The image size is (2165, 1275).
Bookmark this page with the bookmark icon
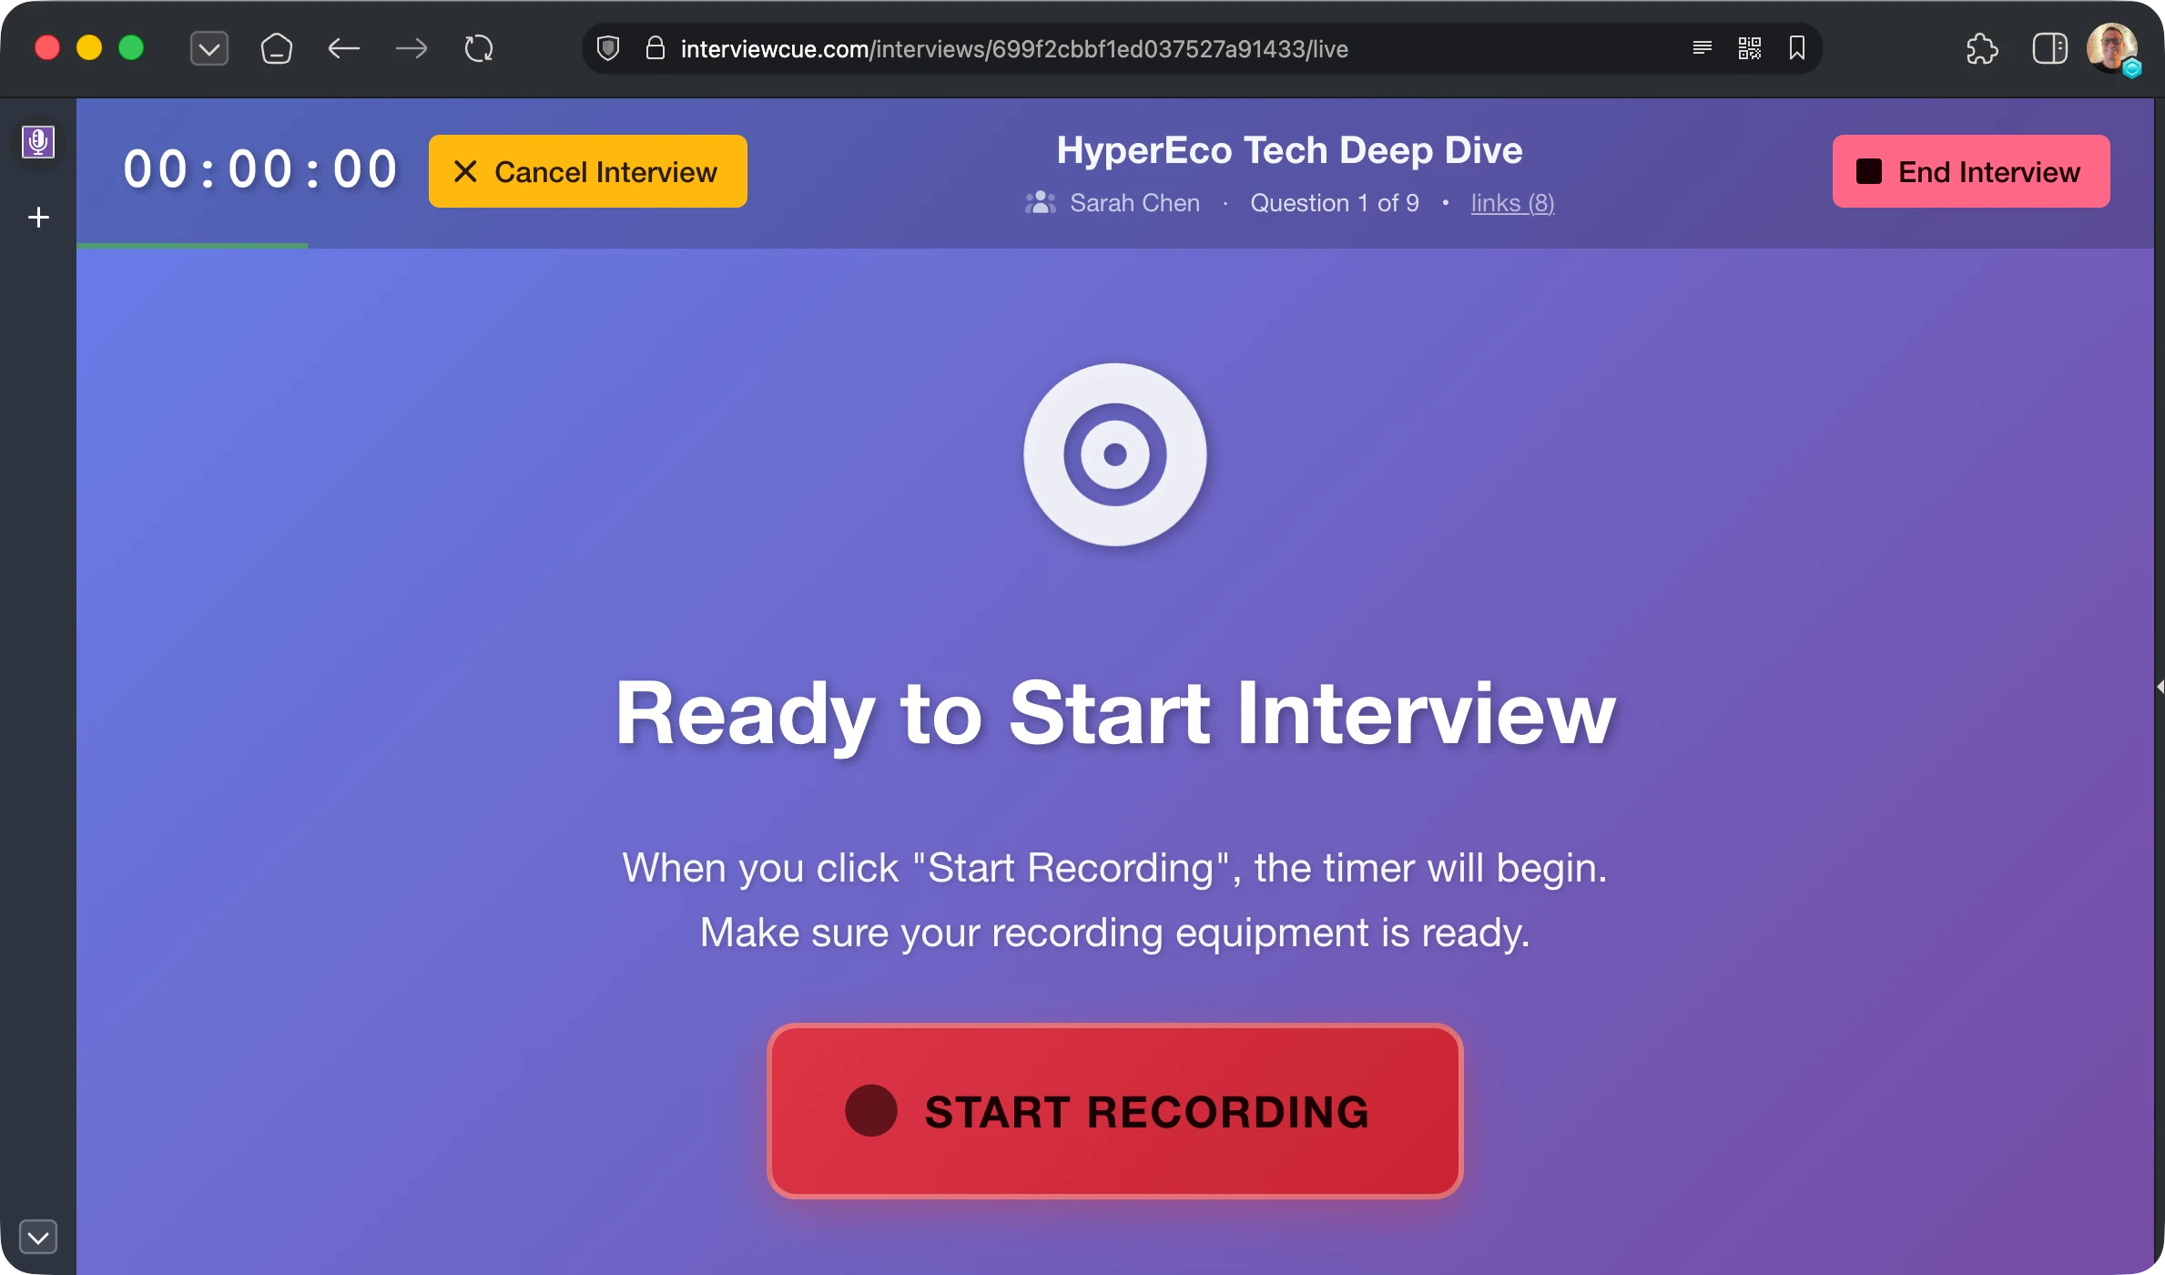click(x=1796, y=48)
